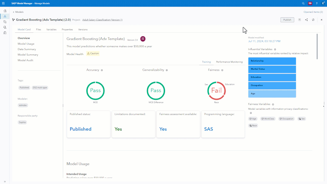Viewport: 327px width, 184px height.
Task: Switch to the Variables tab
Action: tap(51, 29)
